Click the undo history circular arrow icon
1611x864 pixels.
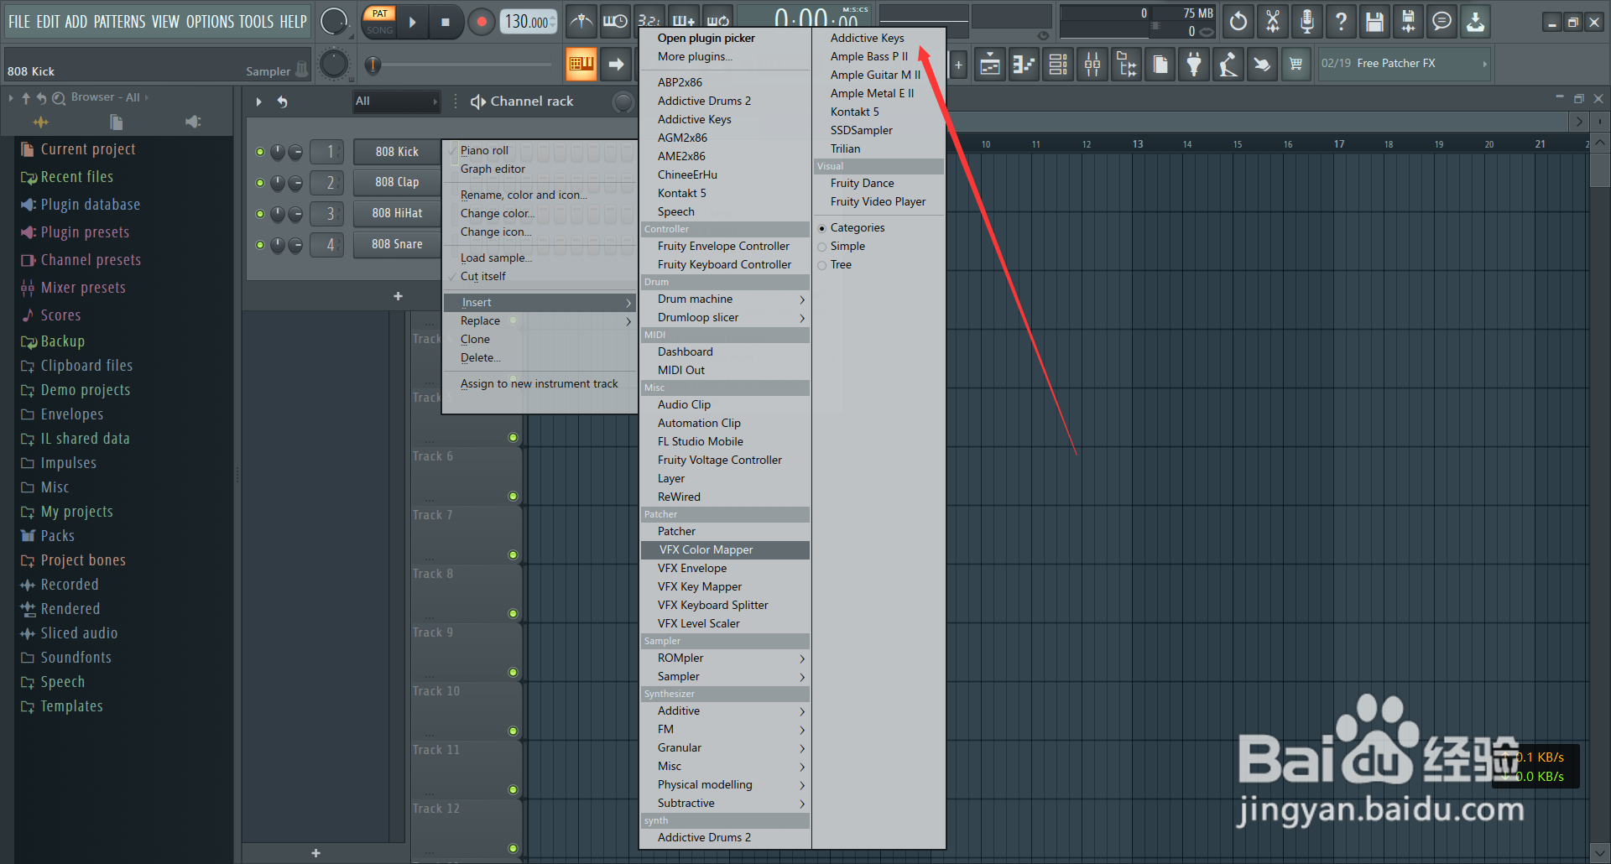[x=1238, y=22]
